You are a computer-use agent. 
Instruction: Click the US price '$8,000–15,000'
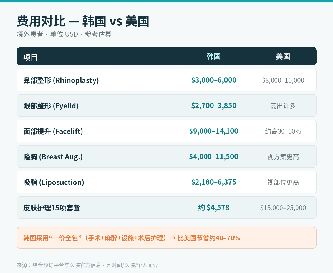(283, 80)
